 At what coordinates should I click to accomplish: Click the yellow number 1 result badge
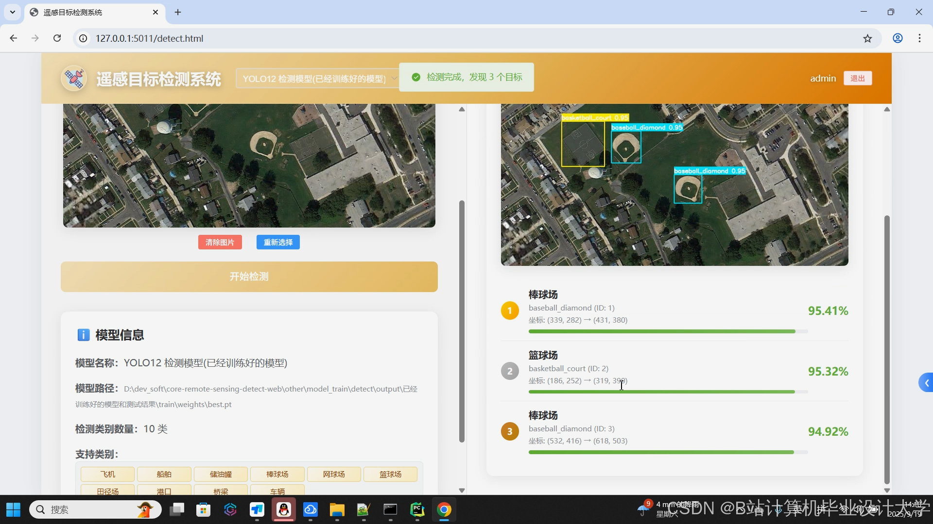coord(510,311)
